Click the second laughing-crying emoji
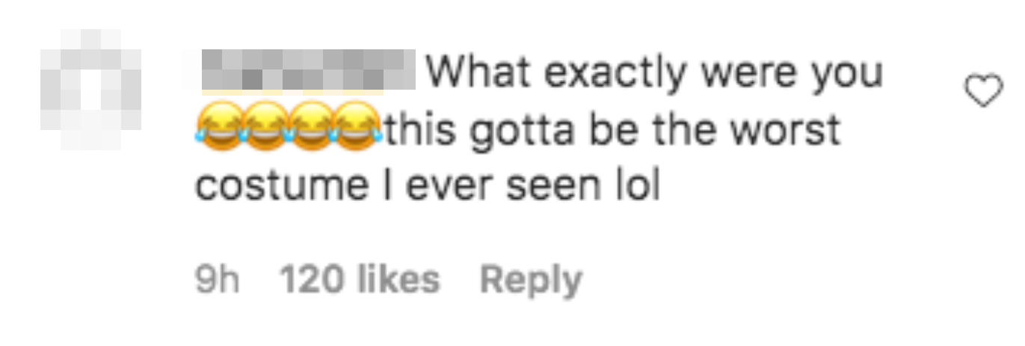The width and height of the screenshot is (1025, 346). tap(267, 129)
